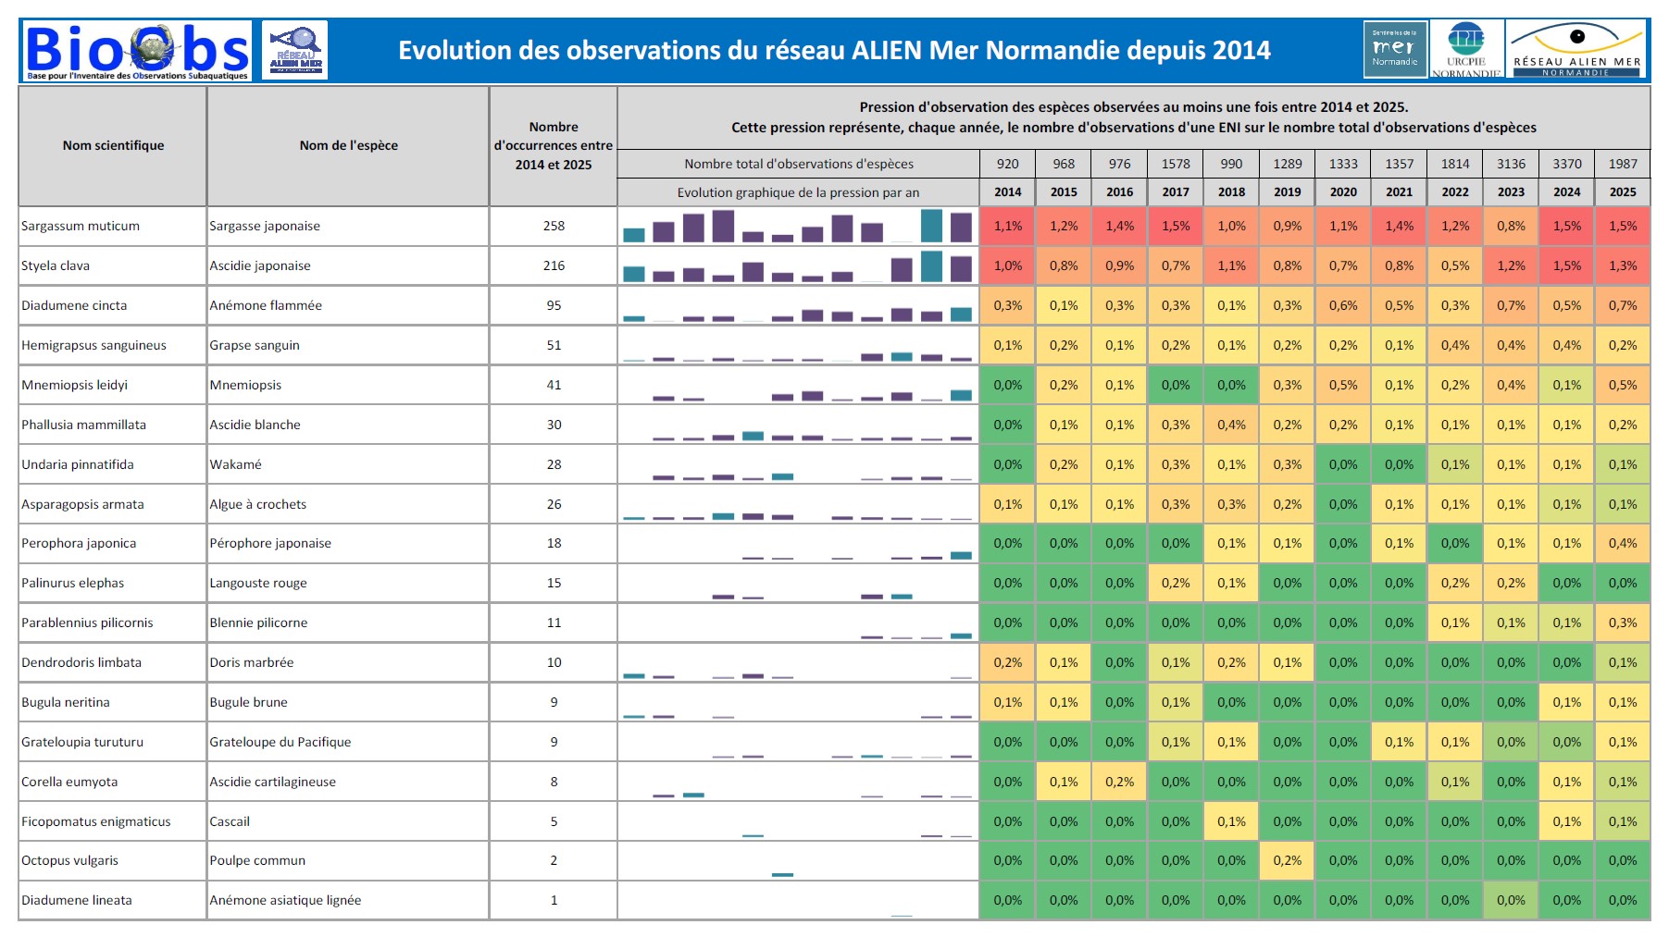
Task: Select the Nombre d'occurrences column header
Action: pos(553,145)
